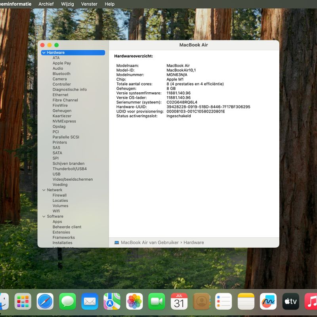Select Ethernet in the sidebar
Viewport: 317px width, 317px height.
click(61, 95)
